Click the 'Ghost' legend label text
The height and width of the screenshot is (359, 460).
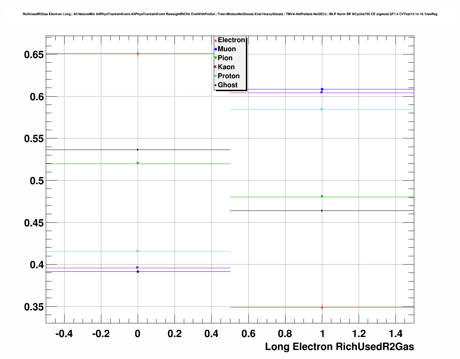pyautogui.click(x=227, y=85)
